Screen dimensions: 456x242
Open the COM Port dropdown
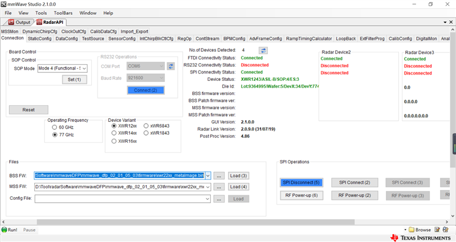coord(161,66)
